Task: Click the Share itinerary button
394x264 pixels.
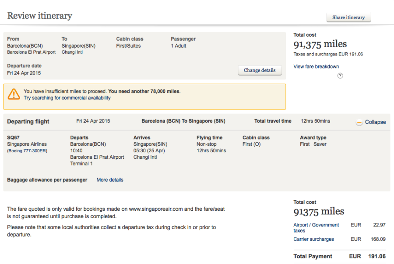Action: (348, 17)
